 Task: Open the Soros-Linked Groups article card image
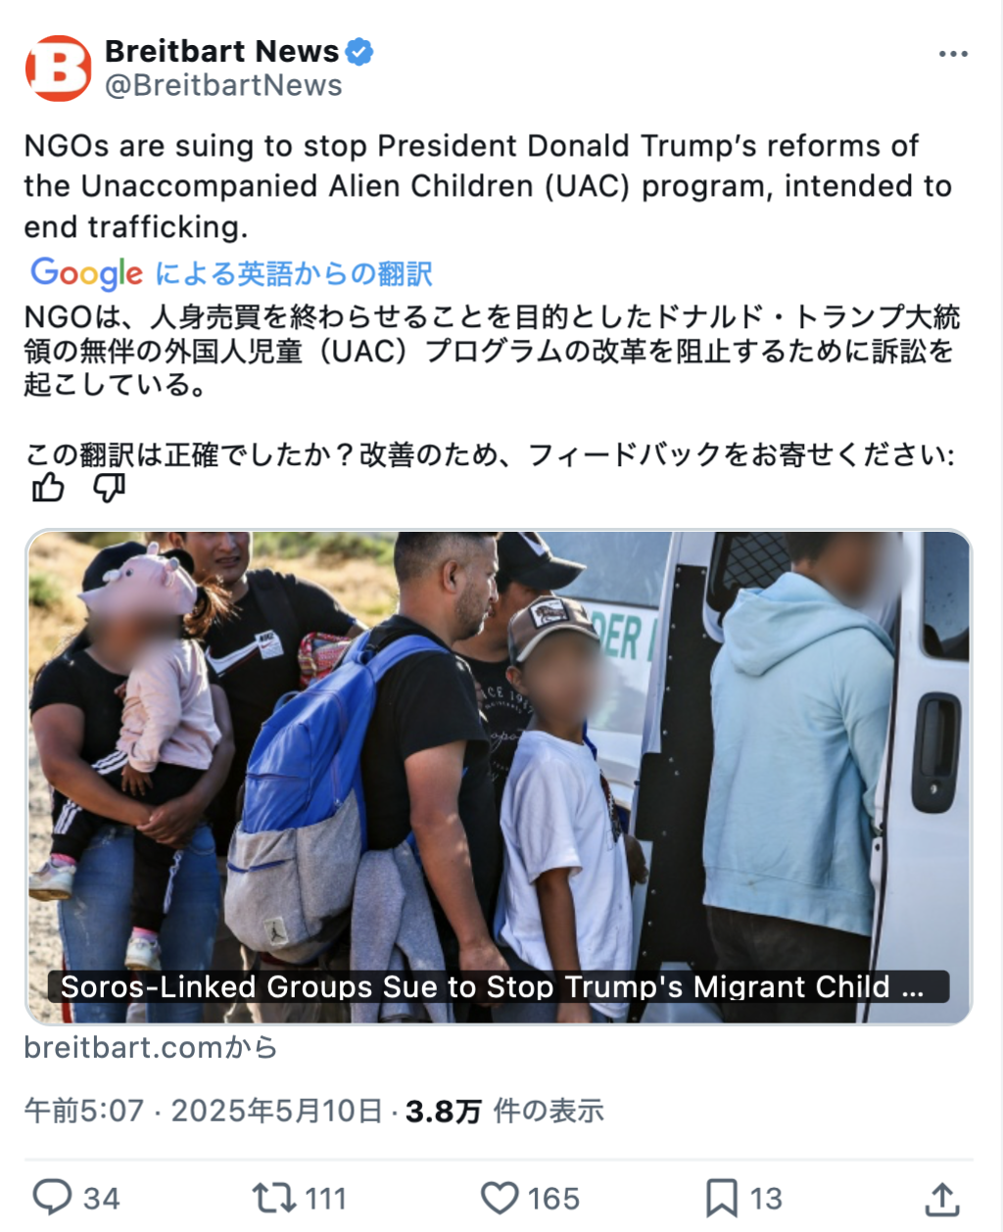[499, 778]
